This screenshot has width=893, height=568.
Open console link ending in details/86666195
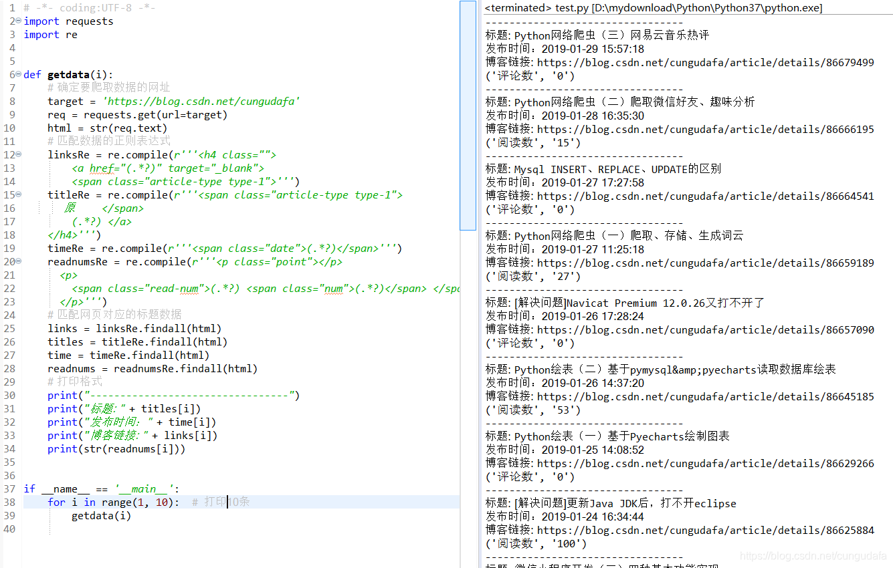tap(706, 129)
